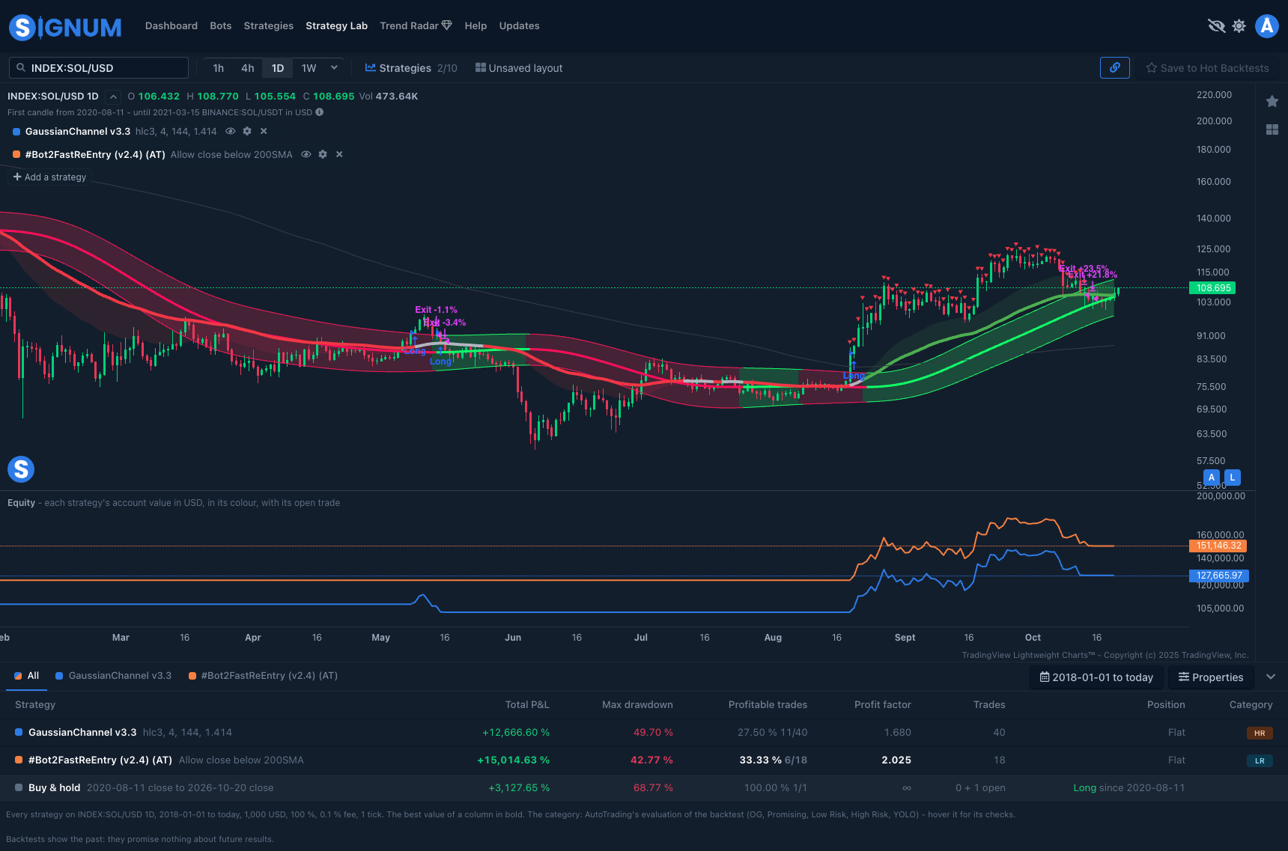This screenshot has height=851, width=1288.
Task: Open Trend Radar page
Action: click(x=416, y=25)
